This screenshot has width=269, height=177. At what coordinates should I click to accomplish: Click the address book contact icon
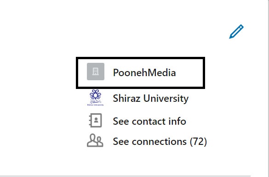(95, 120)
